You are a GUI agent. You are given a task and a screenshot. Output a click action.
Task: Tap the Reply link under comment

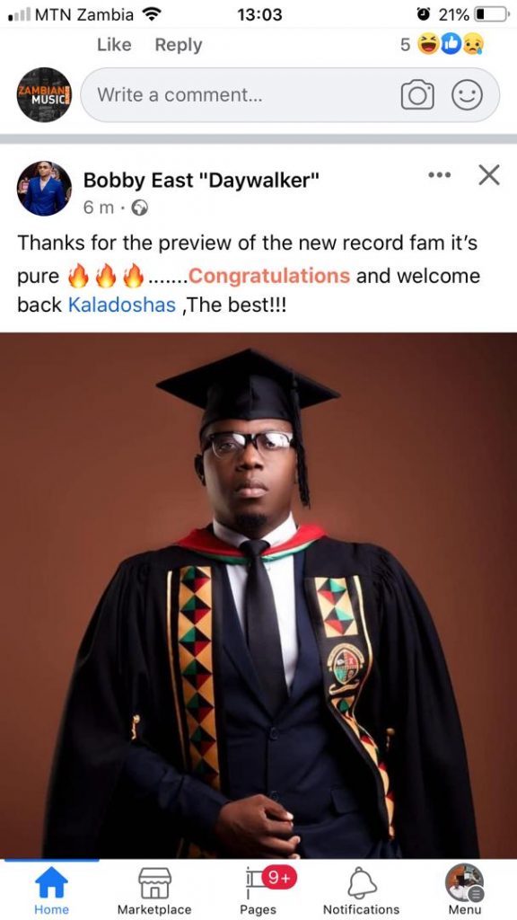pyautogui.click(x=179, y=45)
